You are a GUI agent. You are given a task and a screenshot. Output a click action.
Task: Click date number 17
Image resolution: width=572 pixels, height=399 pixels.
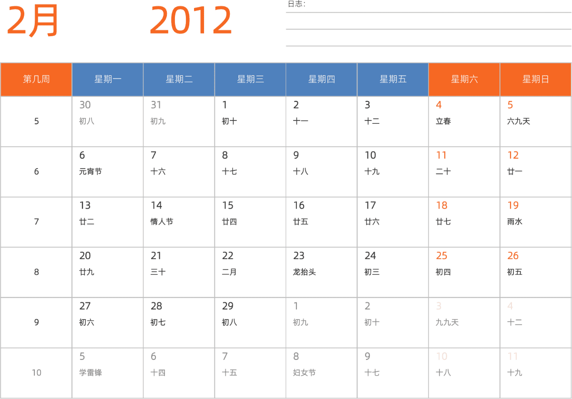(370, 206)
